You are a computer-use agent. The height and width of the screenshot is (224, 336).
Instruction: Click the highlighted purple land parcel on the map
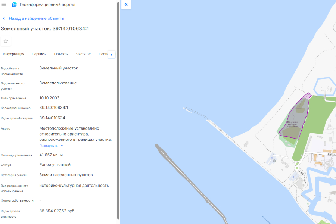(x=295, y=119)
